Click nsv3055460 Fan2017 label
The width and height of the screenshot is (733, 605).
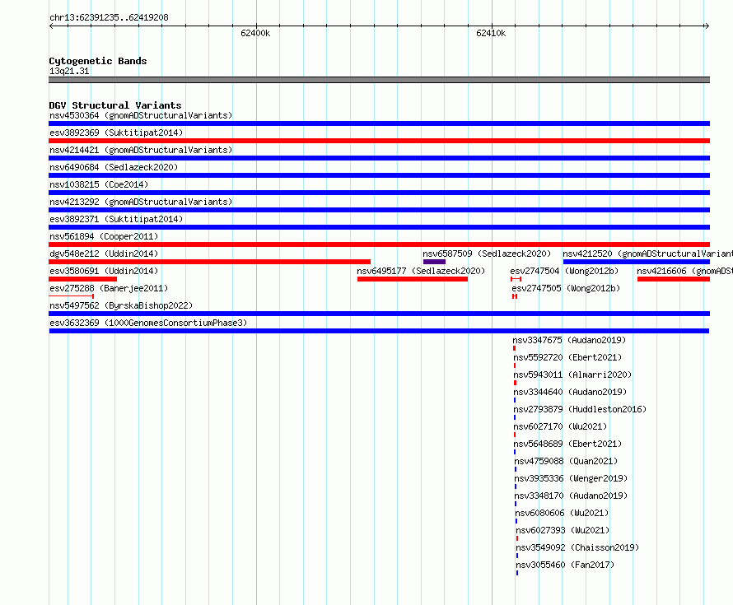[x=565, y=565]
